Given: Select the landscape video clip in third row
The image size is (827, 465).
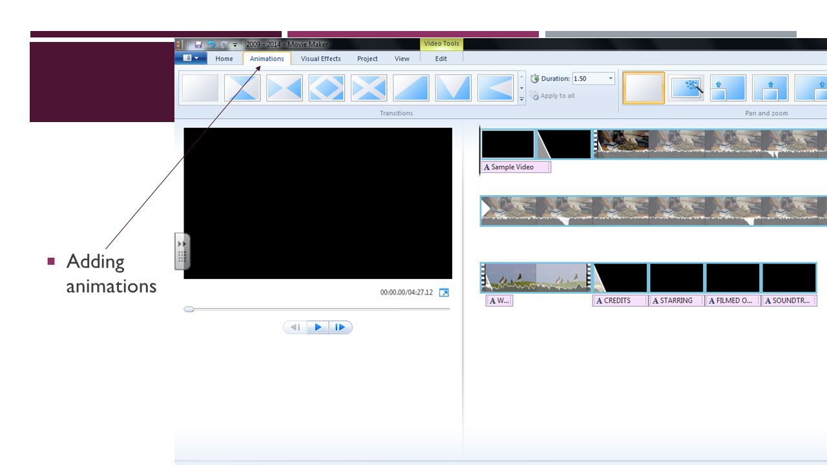Looking at the screenshot, I should [535, 278].
